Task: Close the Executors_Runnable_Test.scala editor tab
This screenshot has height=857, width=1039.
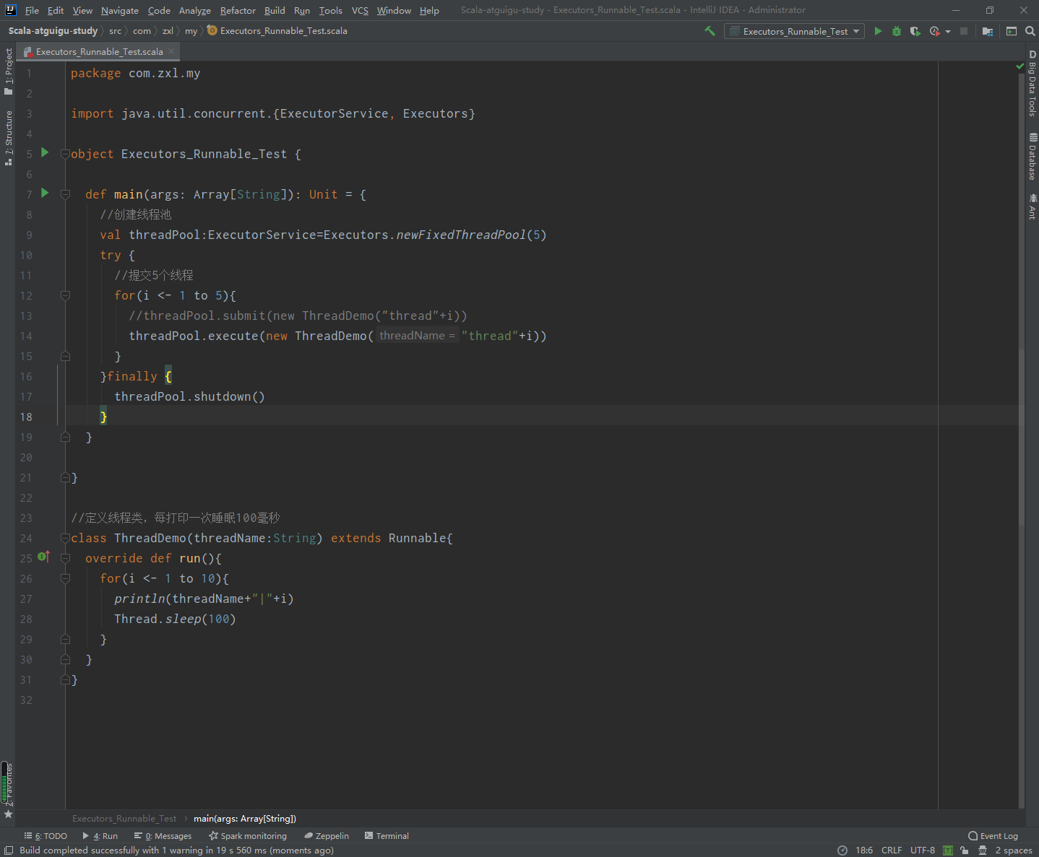Action: tap(171, 51)
